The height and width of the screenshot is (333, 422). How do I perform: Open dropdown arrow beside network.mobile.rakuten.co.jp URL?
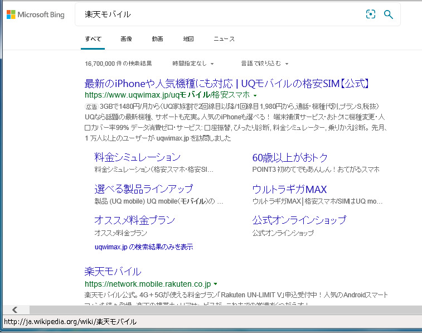[x=215, y=284]
